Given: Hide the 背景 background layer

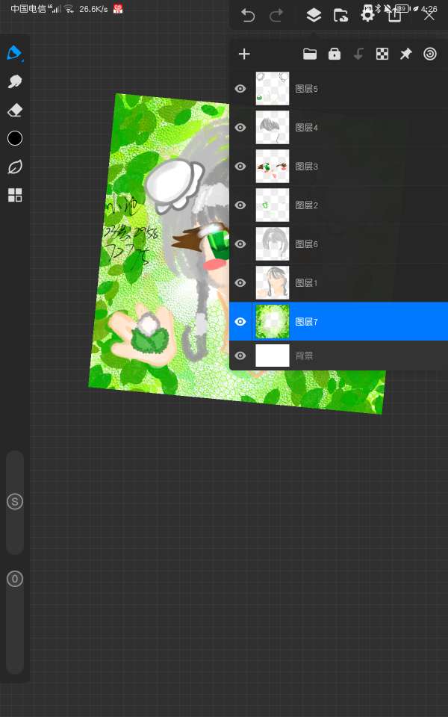Looking at the screenshot, I should pos(240,356).
